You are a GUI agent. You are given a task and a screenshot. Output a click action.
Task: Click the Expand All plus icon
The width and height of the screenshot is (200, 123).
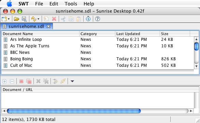4,81
